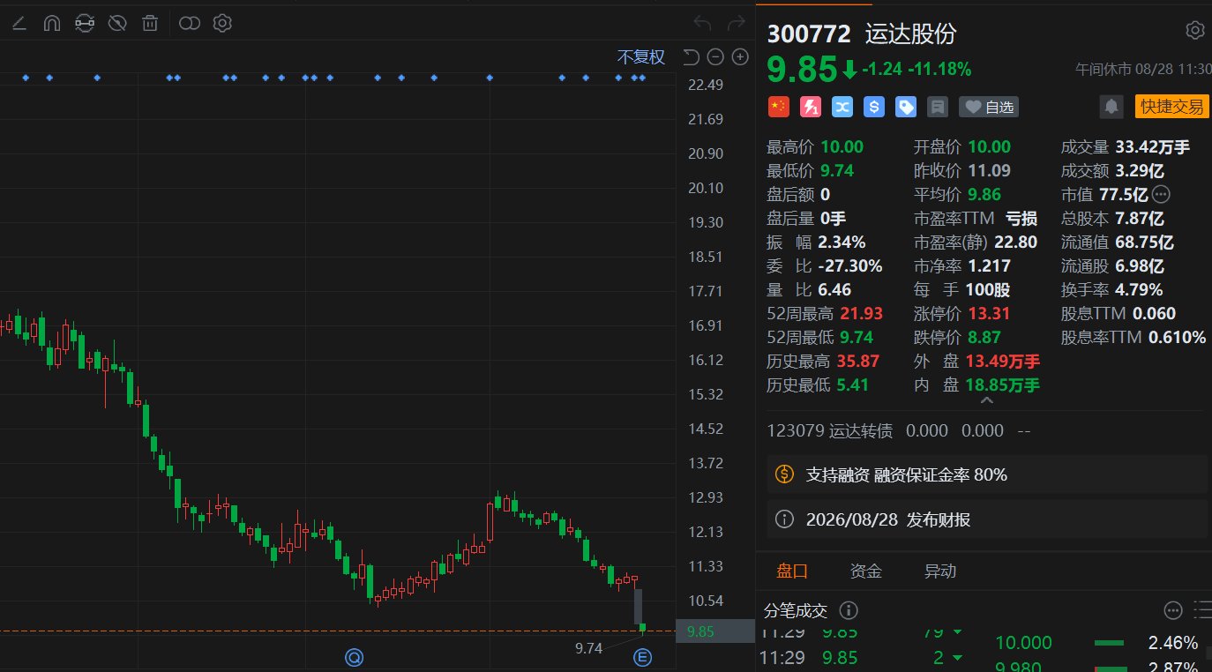The height and width of the screenshot is (672, 1212).
Task: Click the link-drawings sync icon
Action: pyautogui.click(x=85, y=23)
